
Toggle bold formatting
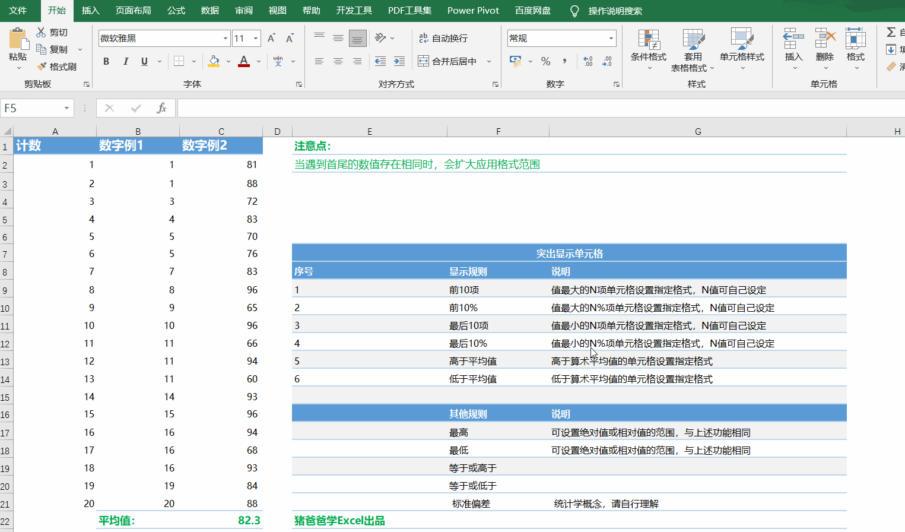(106, 61)
